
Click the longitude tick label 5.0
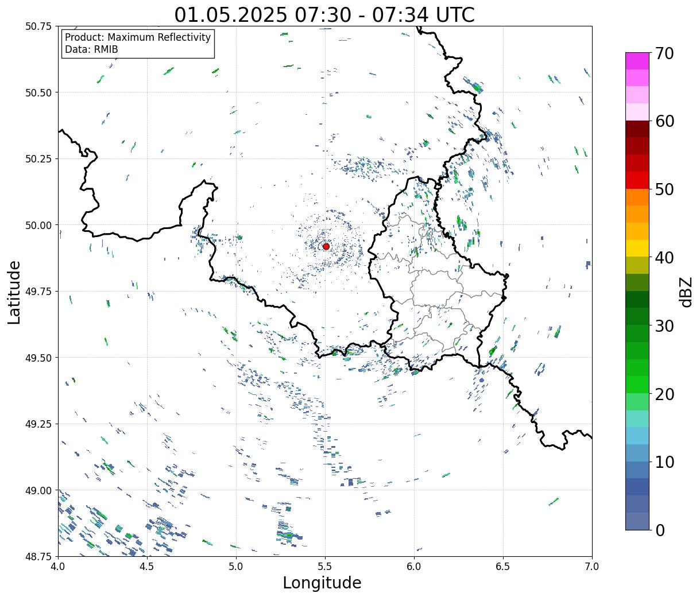point(236,567)
